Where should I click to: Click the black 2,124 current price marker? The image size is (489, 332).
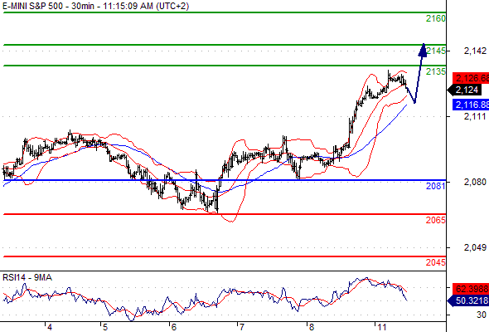(465, 90)
